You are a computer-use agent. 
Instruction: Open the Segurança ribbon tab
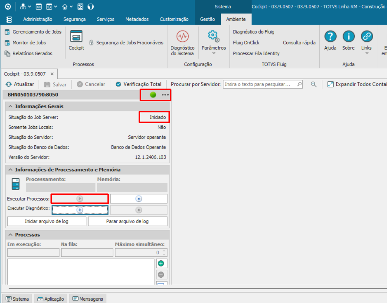(x=75, y=19)
